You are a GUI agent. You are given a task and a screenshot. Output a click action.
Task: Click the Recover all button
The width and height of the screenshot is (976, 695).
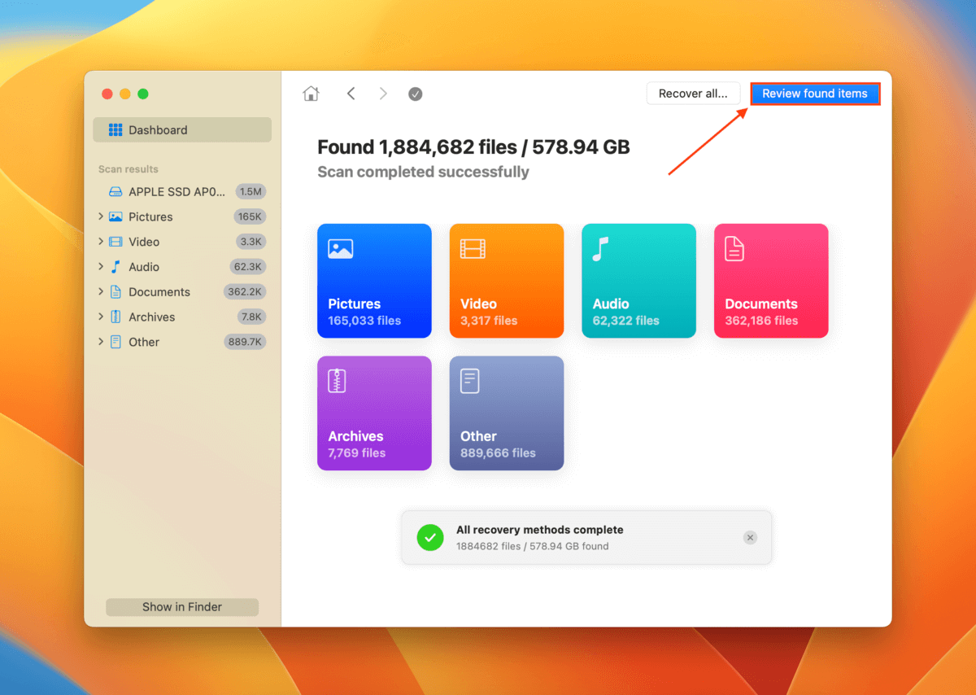(x=693, y=94)
